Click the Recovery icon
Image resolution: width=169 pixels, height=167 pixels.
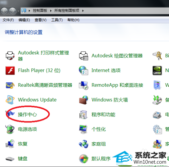point(10,144)
